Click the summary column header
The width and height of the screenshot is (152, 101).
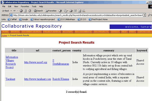[x=109, y=50]
